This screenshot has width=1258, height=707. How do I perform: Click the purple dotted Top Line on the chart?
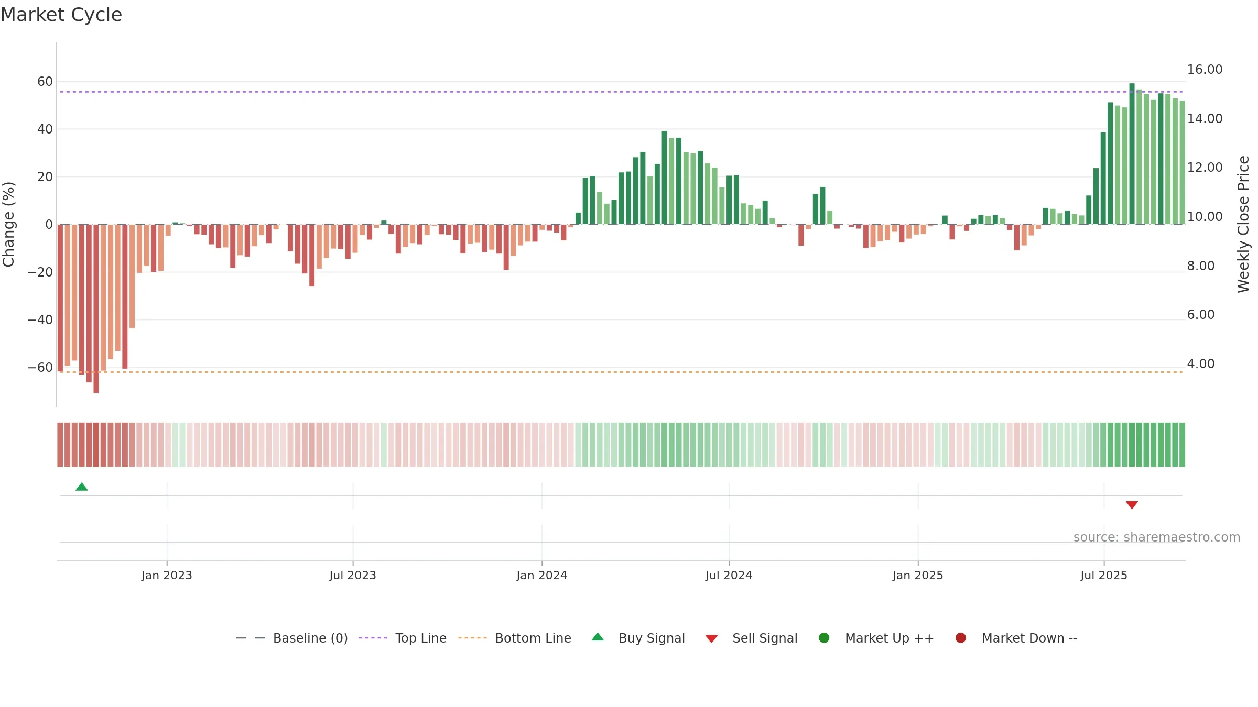pyautogui.click(x=621, y=92)
